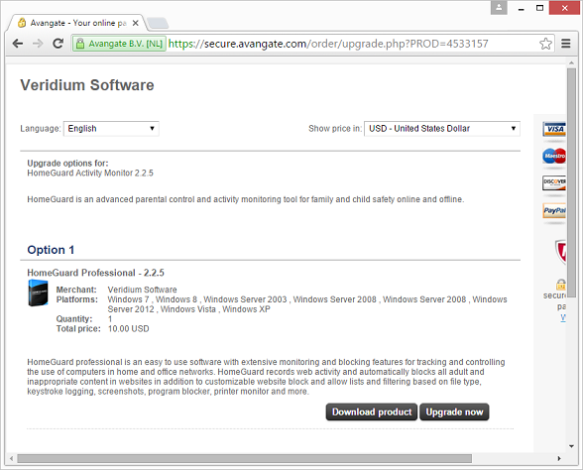Click the Visa card logo

554,129
